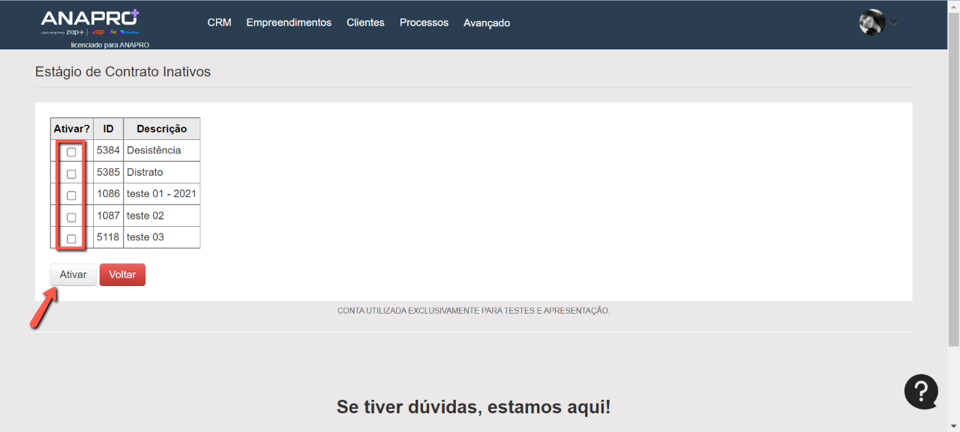Click the page vertical scrollbar

(x=953, y=187)
